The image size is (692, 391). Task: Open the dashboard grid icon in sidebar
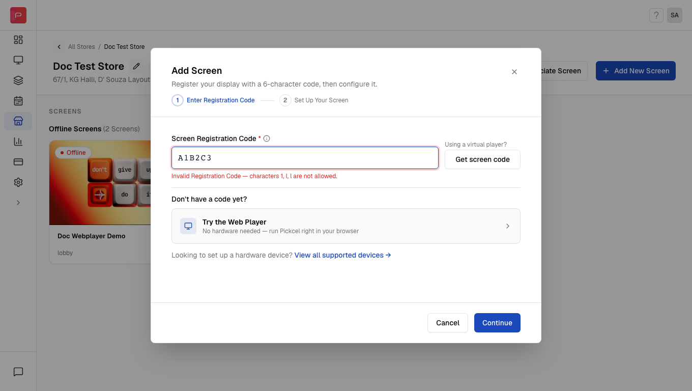click(18, 40)
